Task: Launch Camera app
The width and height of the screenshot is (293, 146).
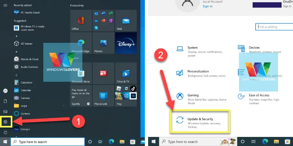Action: point(22,98)
